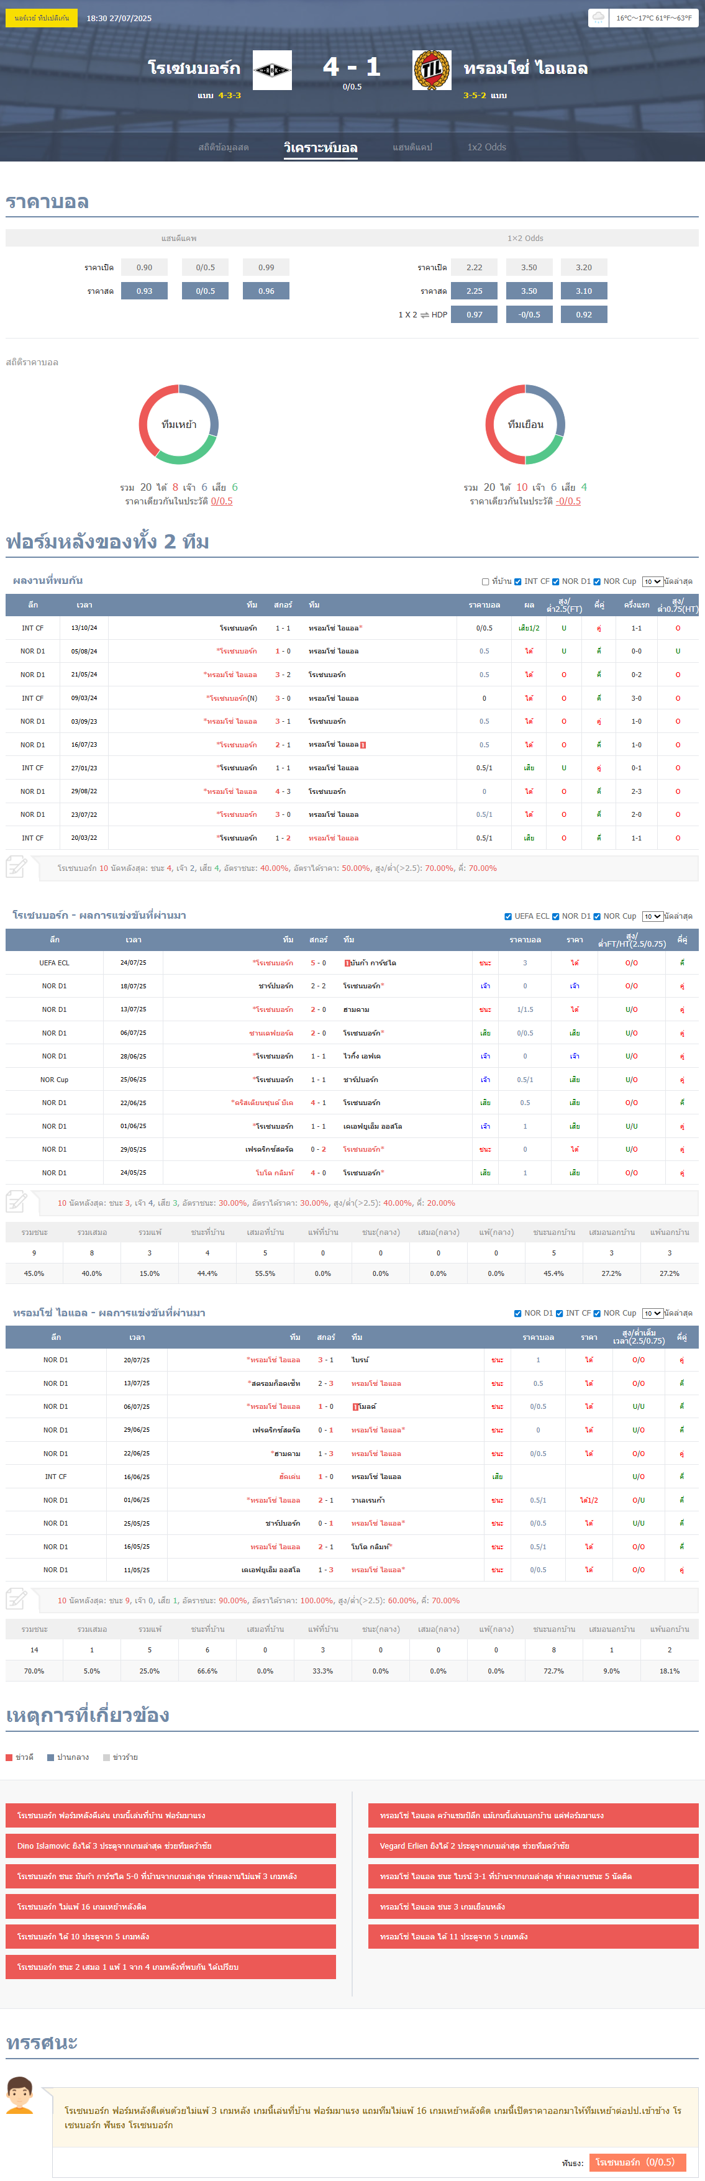Click the live home odds 2.25
This screenshot has height=2181, width=705.
pos(474,291)
